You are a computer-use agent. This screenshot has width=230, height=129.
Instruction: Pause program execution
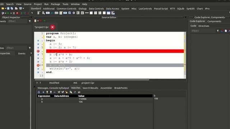[x=14, y=13]
